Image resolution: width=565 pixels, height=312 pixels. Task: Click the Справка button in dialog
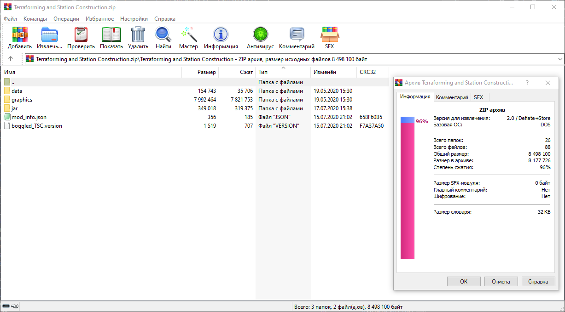click(x=538, y=282)
